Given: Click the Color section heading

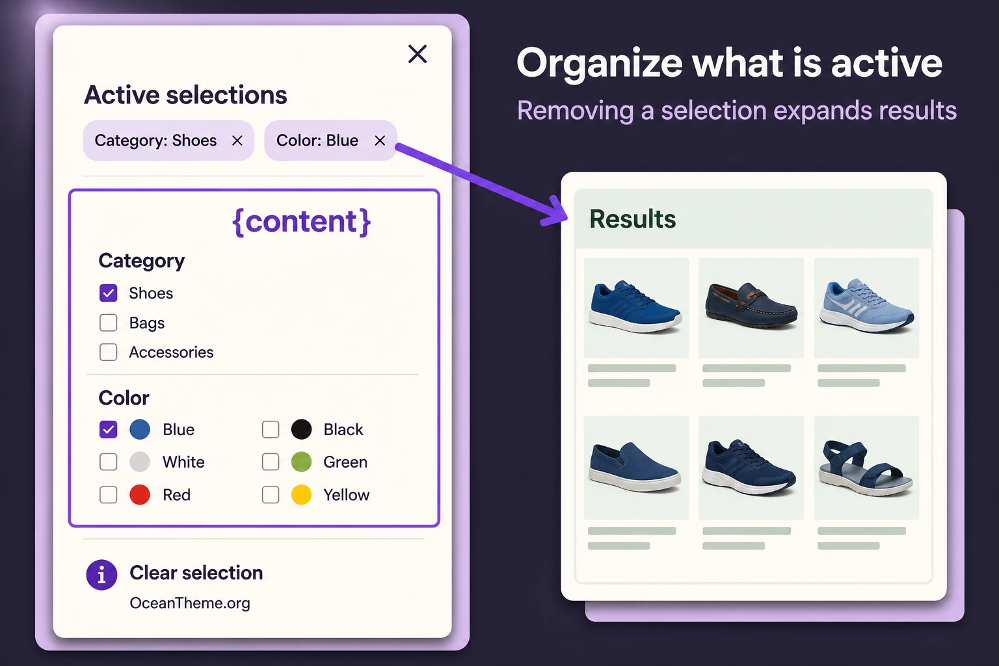Looking at the screenshot, I should [x=124, y=397].
